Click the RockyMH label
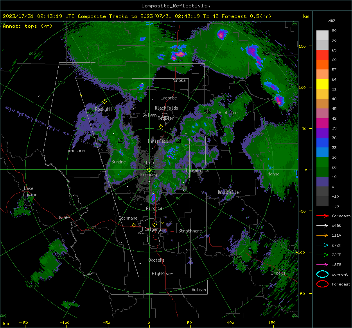The height and width of the screenshot is (328, 352). (103, 109)
